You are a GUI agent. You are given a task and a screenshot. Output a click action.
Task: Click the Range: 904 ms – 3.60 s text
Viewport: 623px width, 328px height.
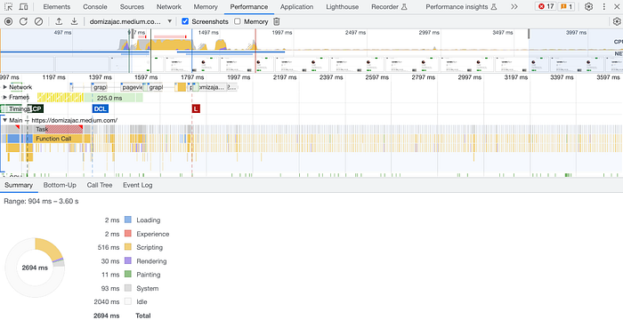(41, 202)
